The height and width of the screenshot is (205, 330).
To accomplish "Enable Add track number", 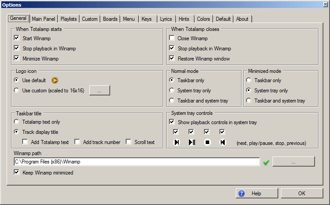I will (x=77, y=142).
